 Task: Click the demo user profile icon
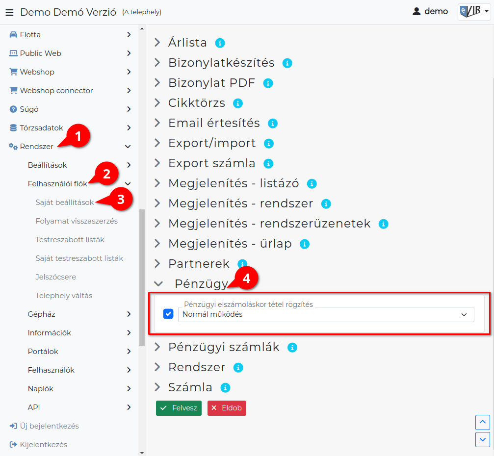(416, 12)
